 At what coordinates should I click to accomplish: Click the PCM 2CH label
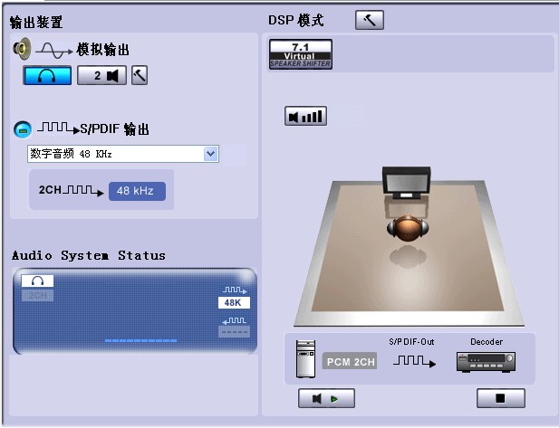[349, 363]
